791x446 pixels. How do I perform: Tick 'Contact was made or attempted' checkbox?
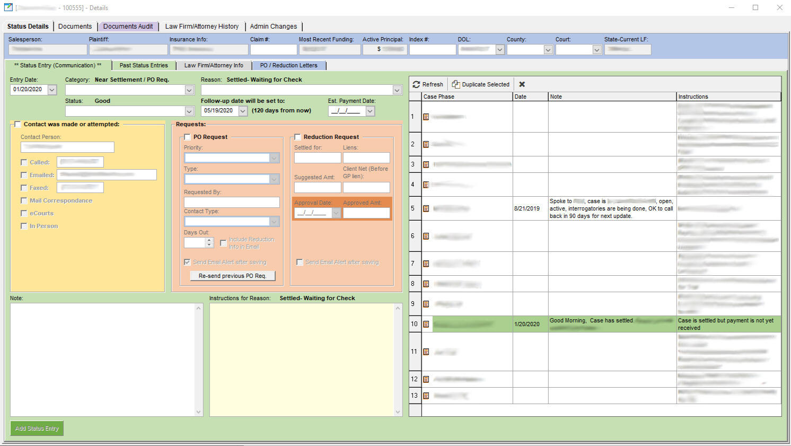pos(17,124)
